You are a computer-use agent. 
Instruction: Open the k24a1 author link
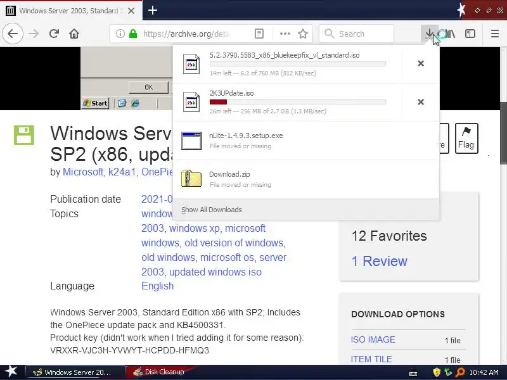click(x=122, y=172)
